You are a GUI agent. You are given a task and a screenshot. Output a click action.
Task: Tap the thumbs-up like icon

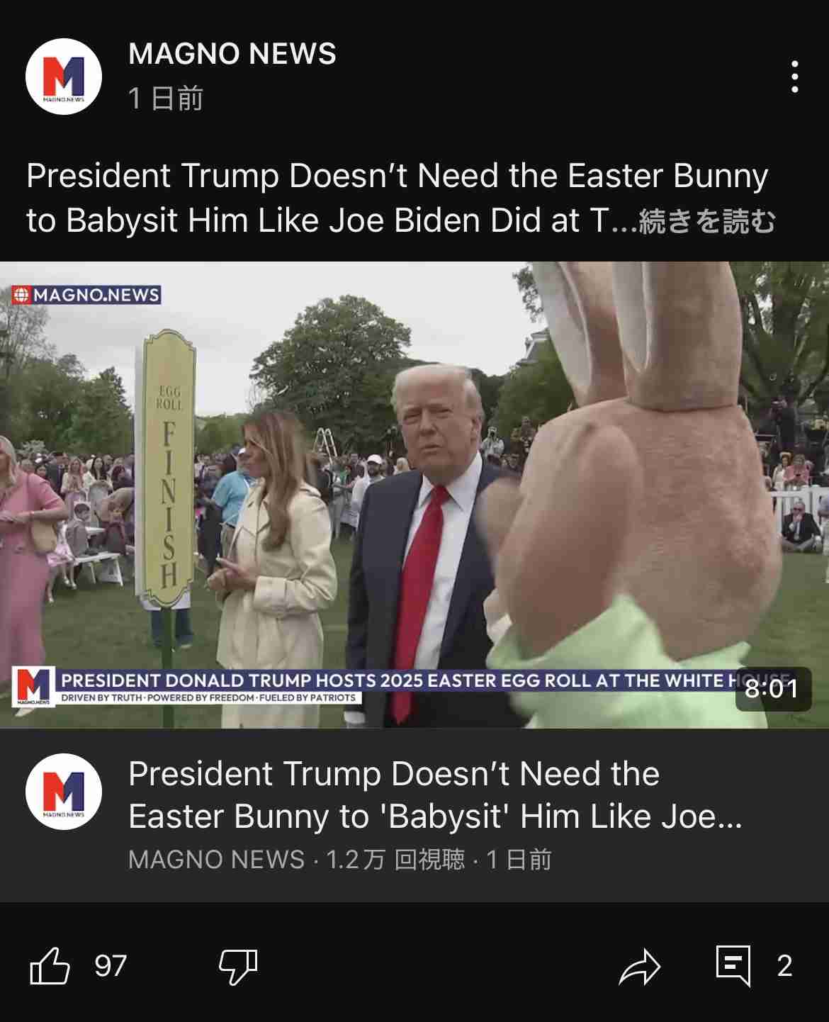click(x=50, y=965)
